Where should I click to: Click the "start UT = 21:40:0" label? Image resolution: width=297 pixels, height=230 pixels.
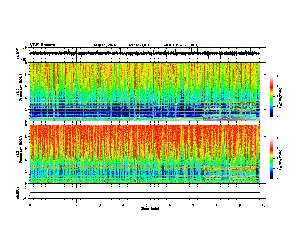(181, 45)
